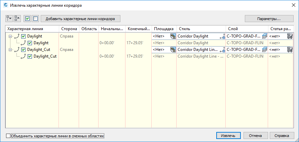Uncheck the parent Daylight_Cut checkbox
Viewport: 299px width, 142px height.
coord(24,50)
